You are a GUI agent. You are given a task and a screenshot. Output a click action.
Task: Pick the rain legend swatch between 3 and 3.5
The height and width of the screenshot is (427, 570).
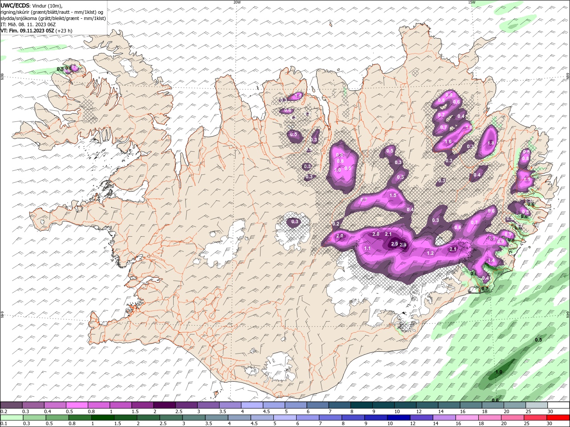(x=194, y=418)
